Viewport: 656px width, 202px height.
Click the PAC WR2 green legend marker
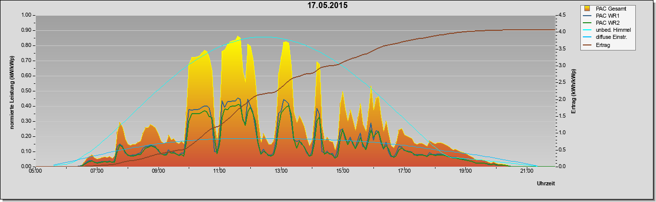click(x=587, y=23)
